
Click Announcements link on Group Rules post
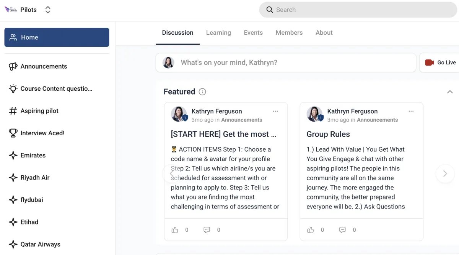[378, 120]
